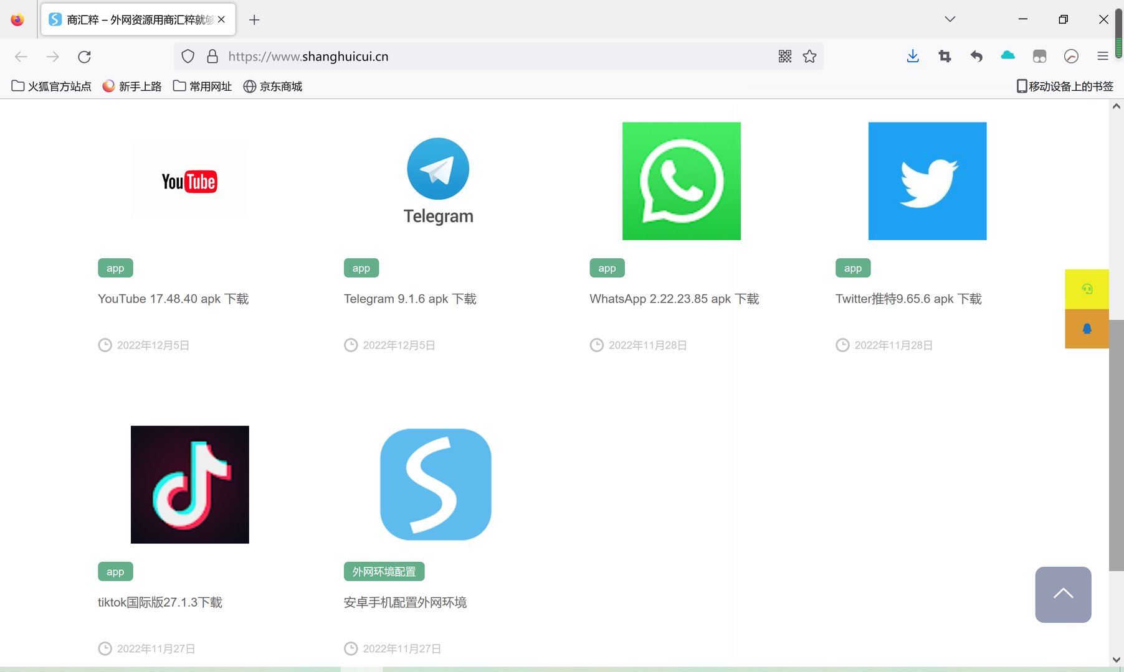This screenshot has height=672, width=1124.
Task: View the site security padlock
Action: (212, 56)
